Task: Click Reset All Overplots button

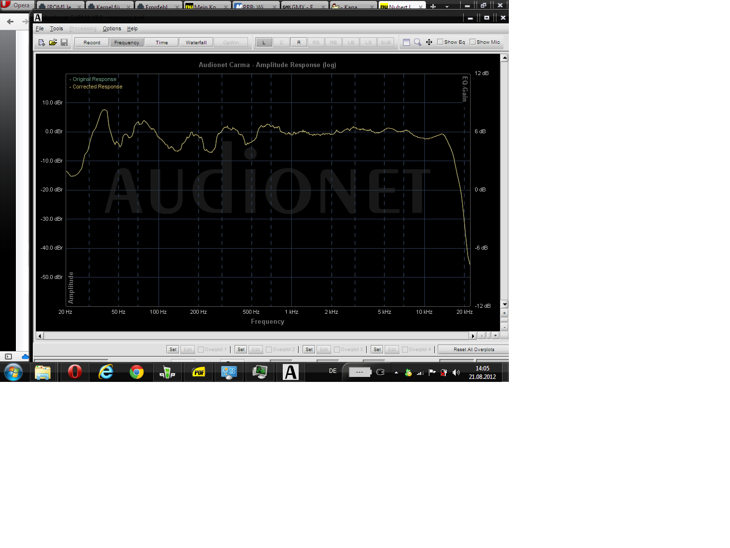Action: [x=473, y=350]
